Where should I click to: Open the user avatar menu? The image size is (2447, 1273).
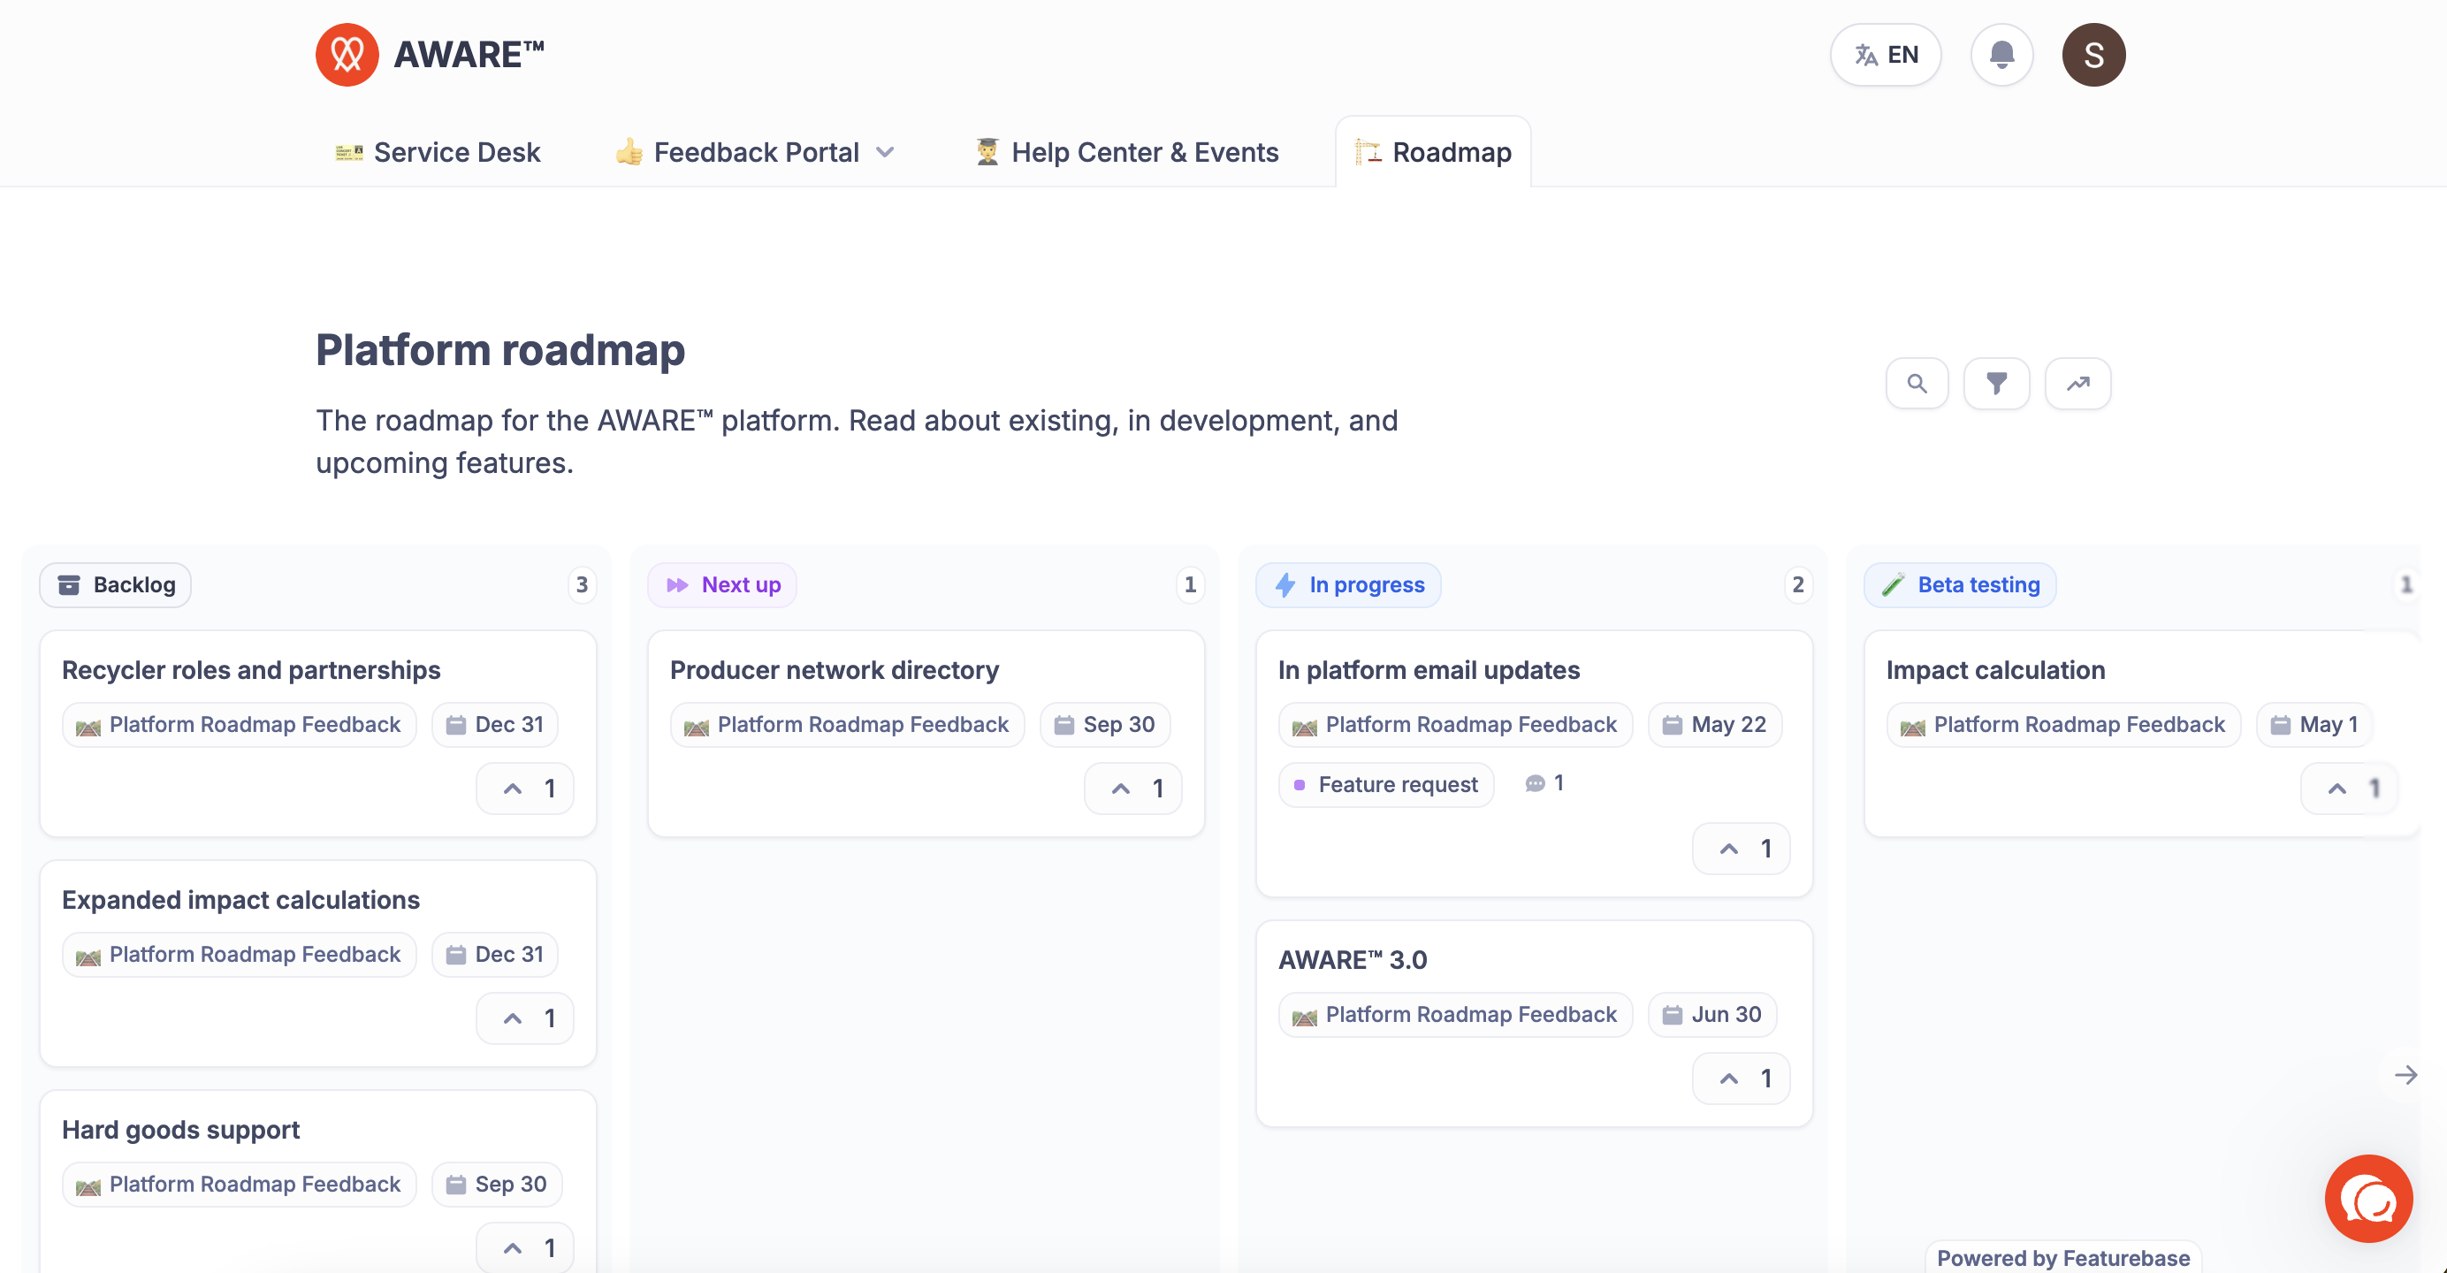tap(2093, 54)
